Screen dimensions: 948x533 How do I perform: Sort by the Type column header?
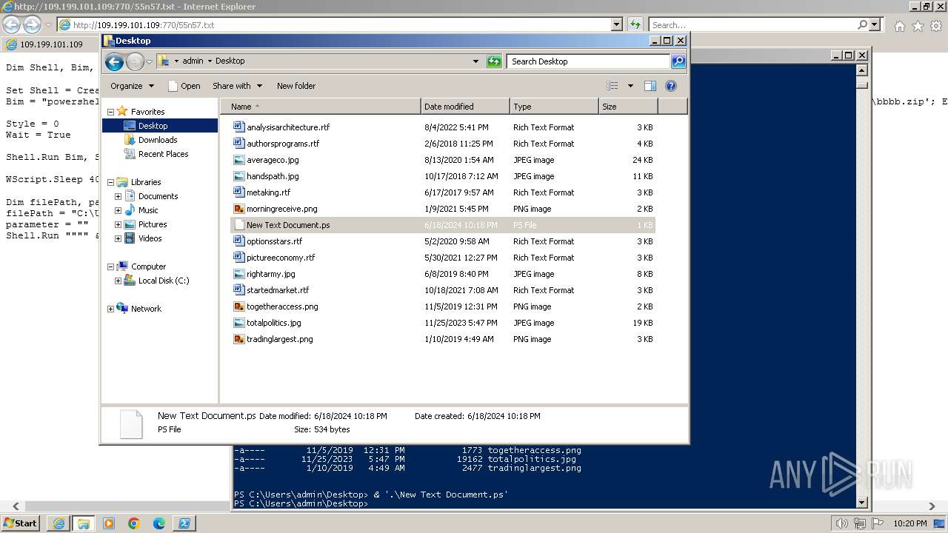pos(554,107)
